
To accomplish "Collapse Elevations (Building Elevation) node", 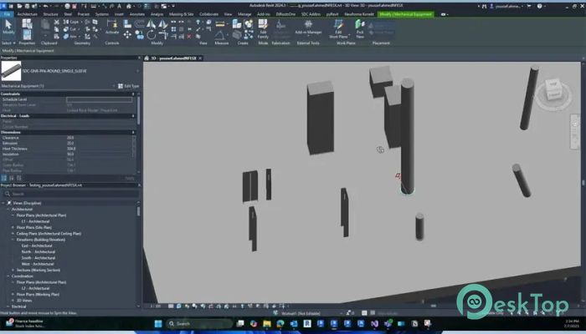I will point(13,240).
